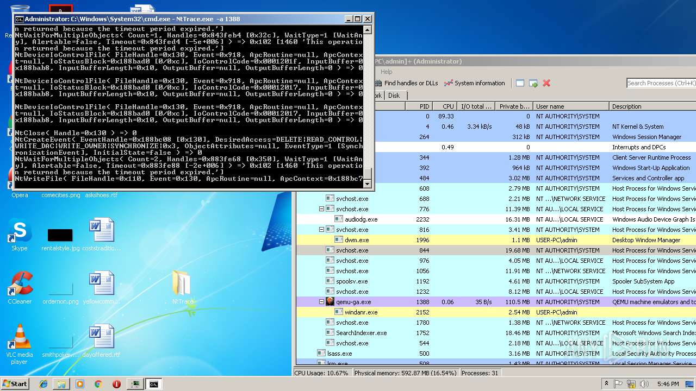Viewport: 696px width, 391px height.
Task: Click the find window toolbar icon
Action: [520, 83]
